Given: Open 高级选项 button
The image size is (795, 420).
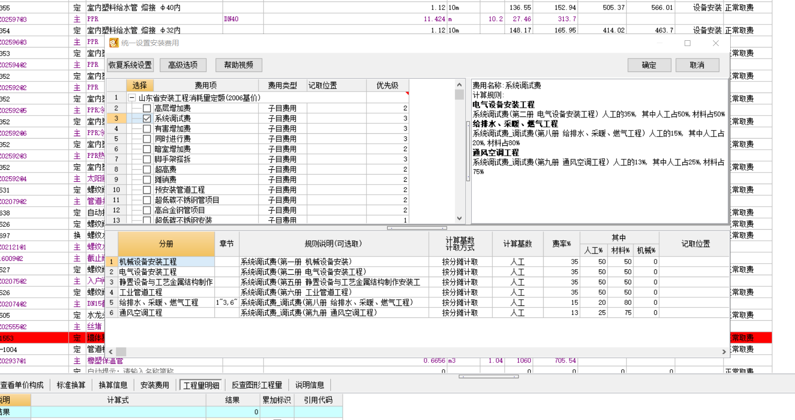Looking at the screenshot, I should point(183,65).
